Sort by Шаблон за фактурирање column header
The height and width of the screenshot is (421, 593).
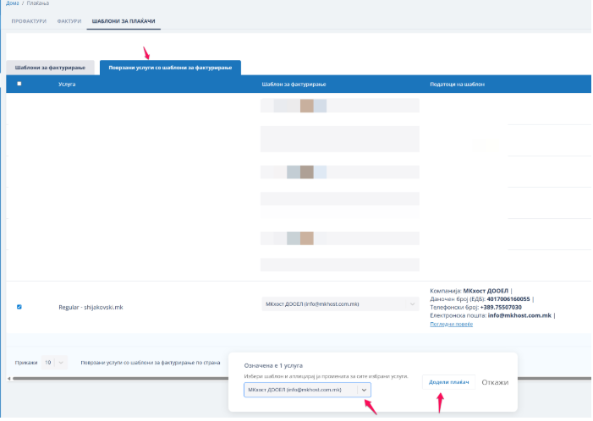tap(294, 85)
